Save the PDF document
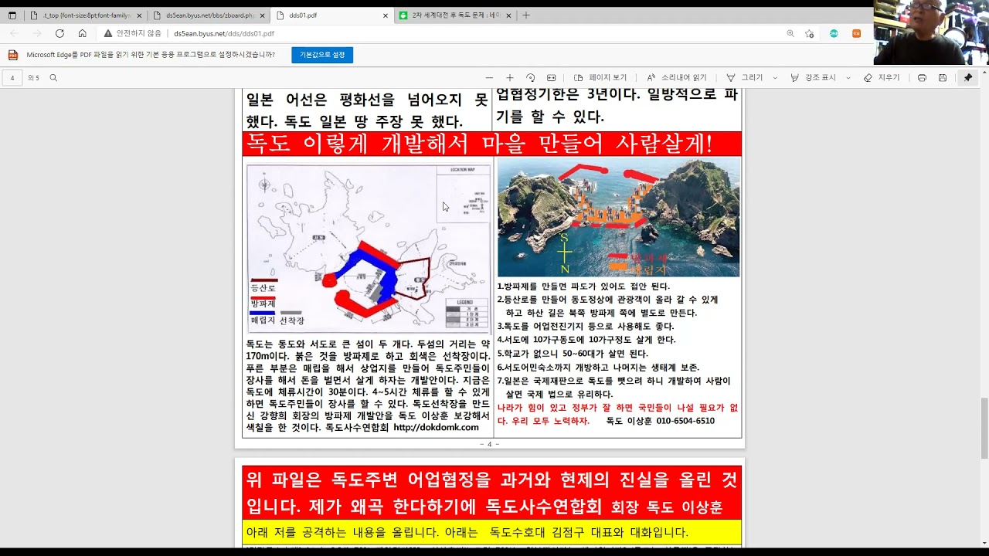 tap(943, 78)
